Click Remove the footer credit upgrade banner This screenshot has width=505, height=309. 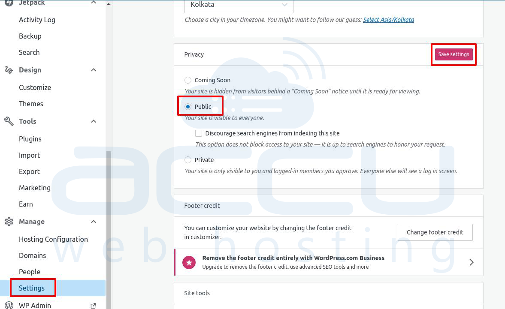(x=329, y=262)
